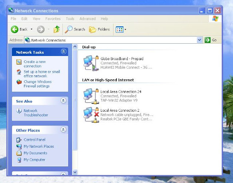This screenshot has width=233, height=183.
Task: Open the Favorites menu
Action: [53, 19]
